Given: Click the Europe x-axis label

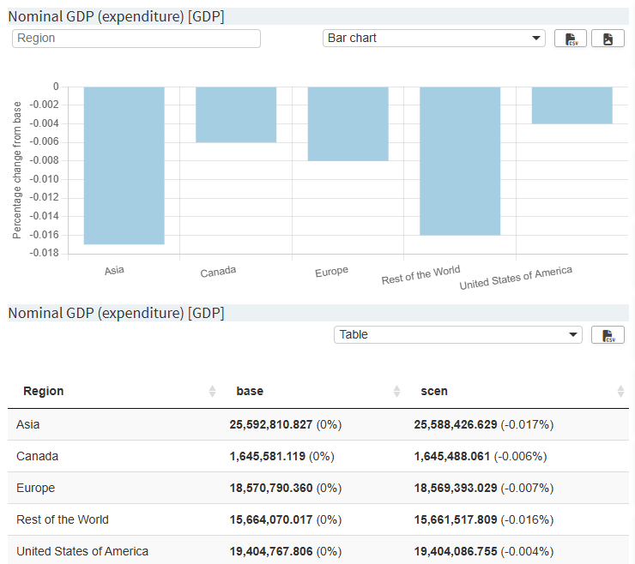Looking at the screenshot, I should point(332,272).
